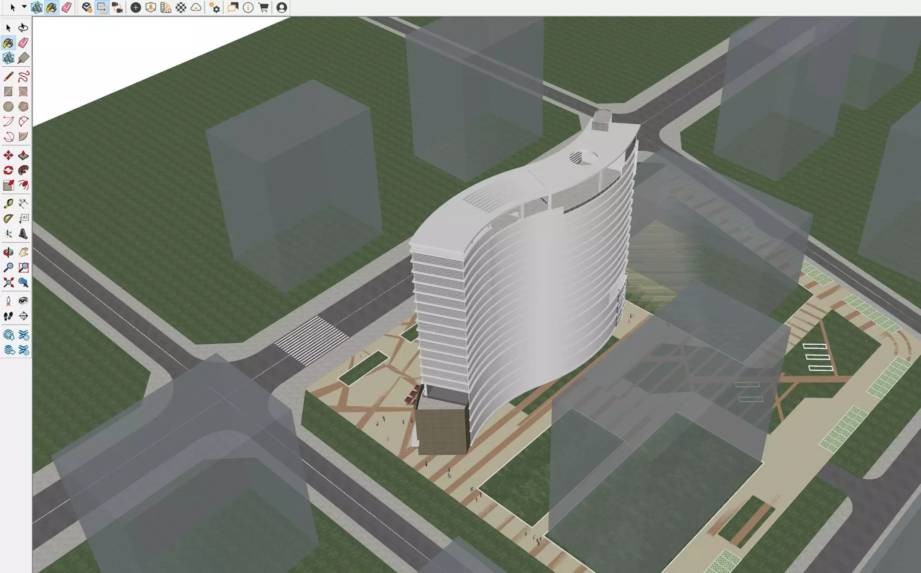Select the Zoom Window tool
921x573 pixels.
[x=23, y=268]
